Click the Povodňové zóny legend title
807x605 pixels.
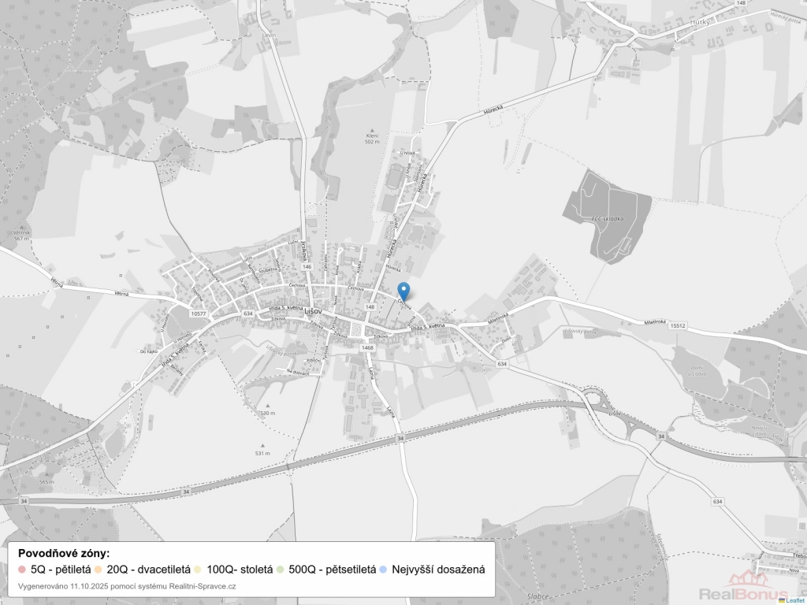pyautogui.click(x=64, y=553)
